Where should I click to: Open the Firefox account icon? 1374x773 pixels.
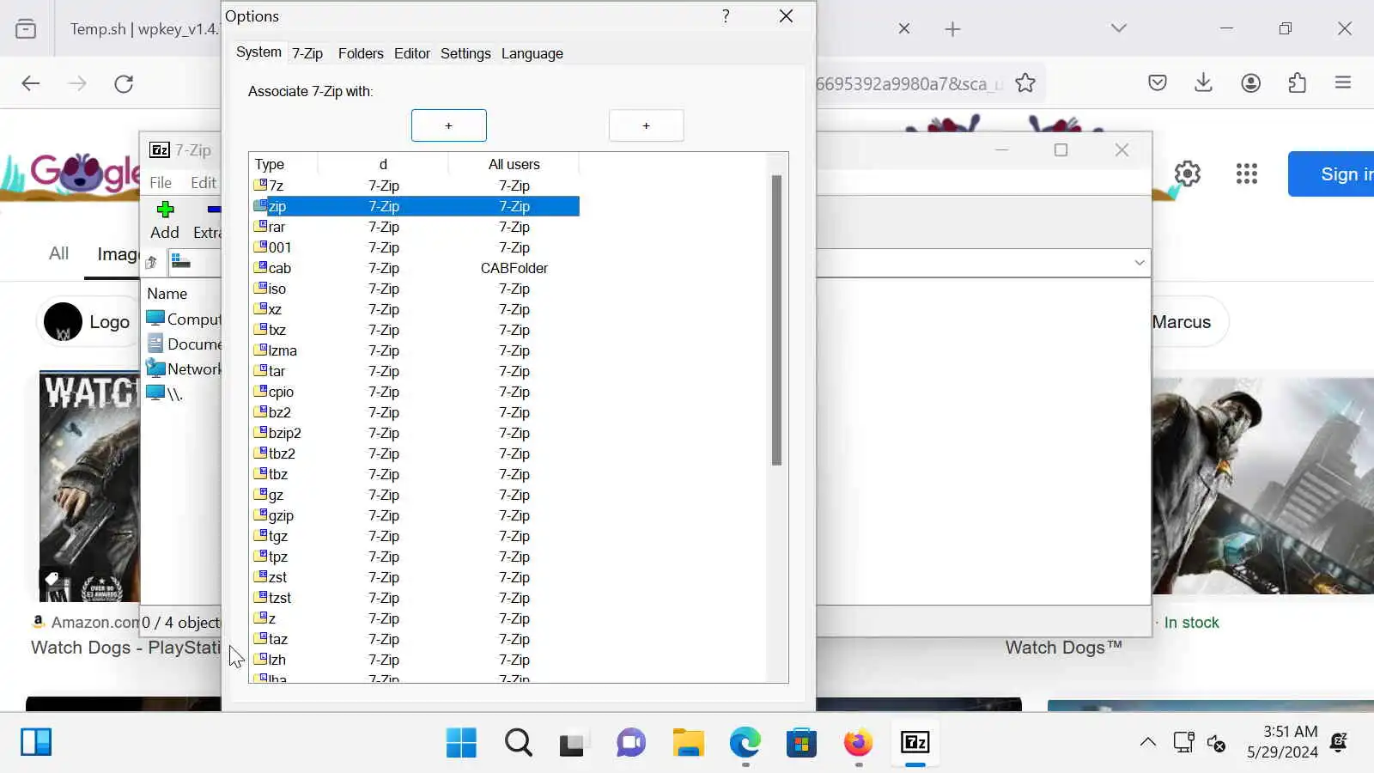tap(1251, 82)
